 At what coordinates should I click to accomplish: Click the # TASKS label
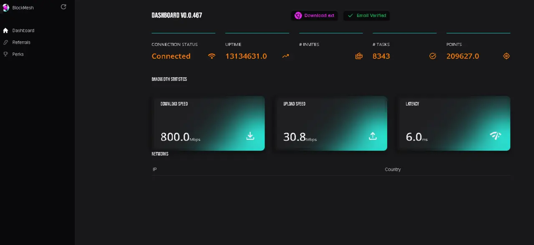click(x=381, y=44)
